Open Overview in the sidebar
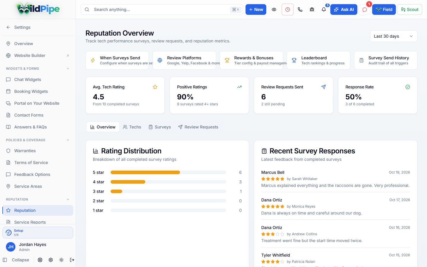This screenshot has height=267, width=427. click(38, 44)
